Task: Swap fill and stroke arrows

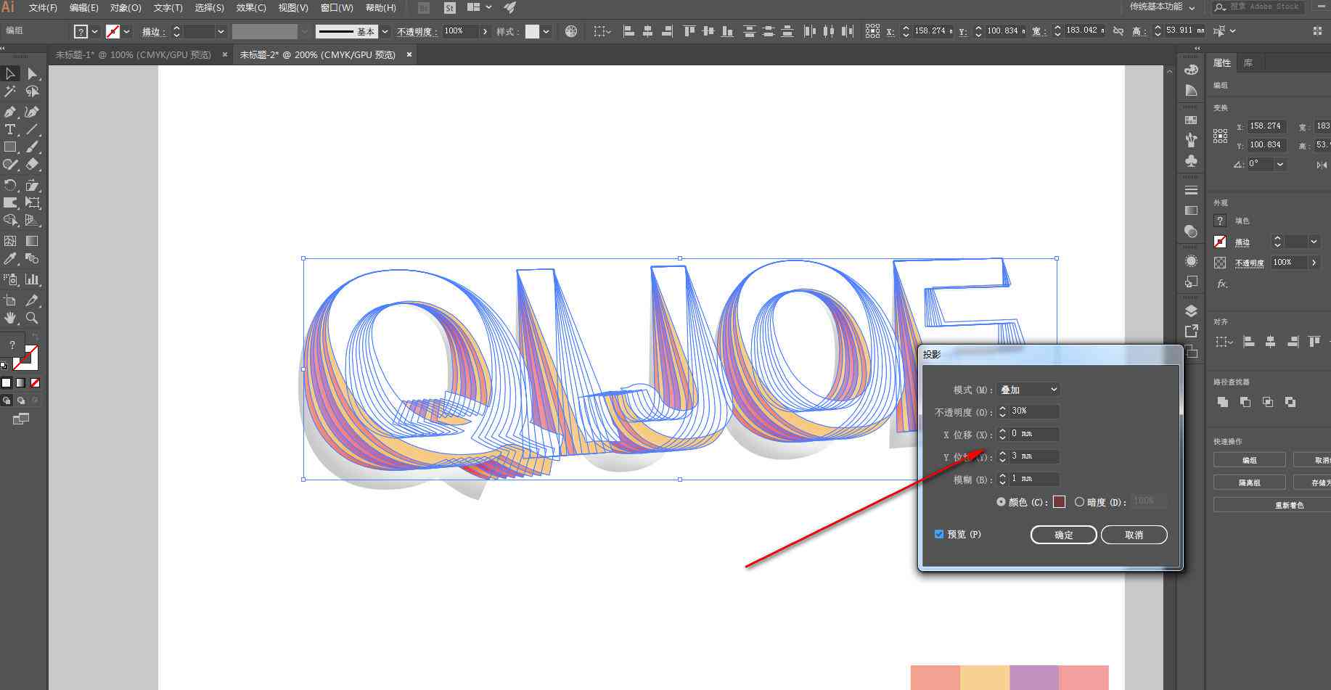Action: pyautogui.click(x=35, y=337)
